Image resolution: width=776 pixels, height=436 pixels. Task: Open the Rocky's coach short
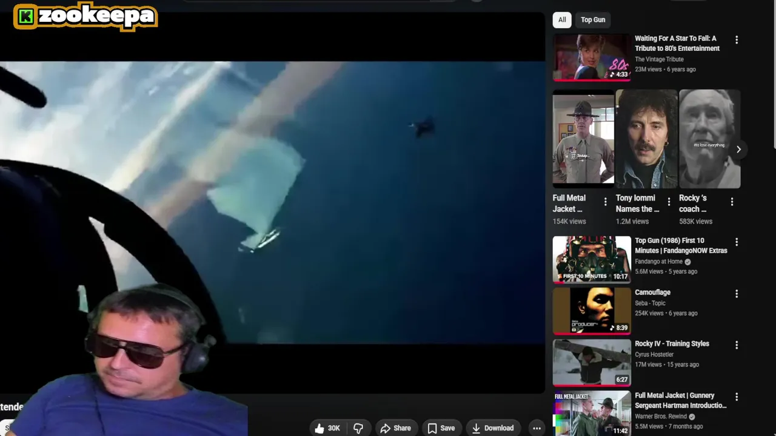(x=709, y=139)
